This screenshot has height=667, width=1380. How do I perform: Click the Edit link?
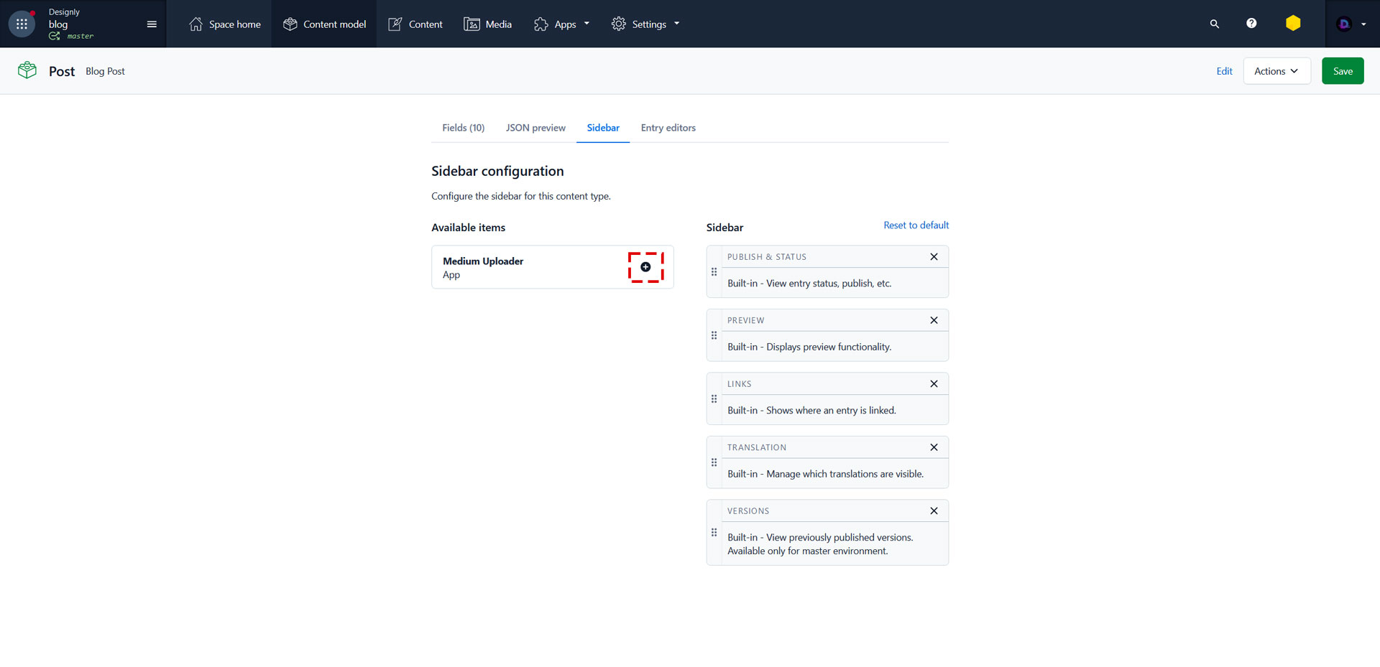1224,71
